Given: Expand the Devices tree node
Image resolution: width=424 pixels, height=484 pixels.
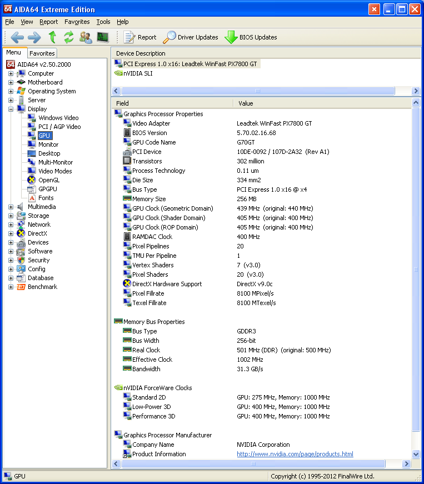Looking at the screenshot, I should click(11, 242).
